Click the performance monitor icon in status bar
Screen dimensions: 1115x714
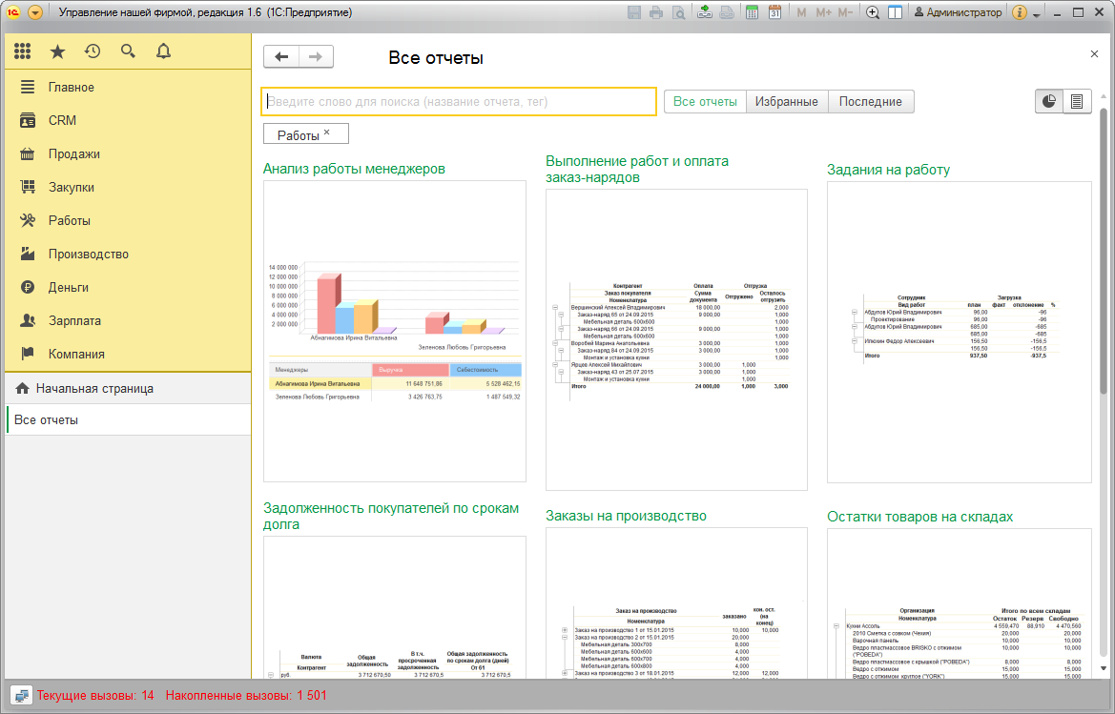point(21,696)
